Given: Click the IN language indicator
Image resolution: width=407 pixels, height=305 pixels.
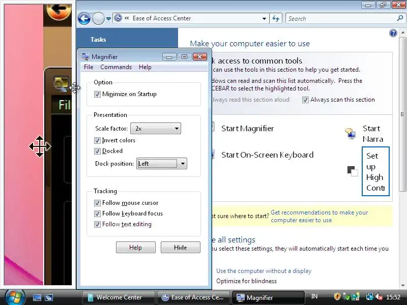Looking at the screenshot, I should click(x=314, y=296).
